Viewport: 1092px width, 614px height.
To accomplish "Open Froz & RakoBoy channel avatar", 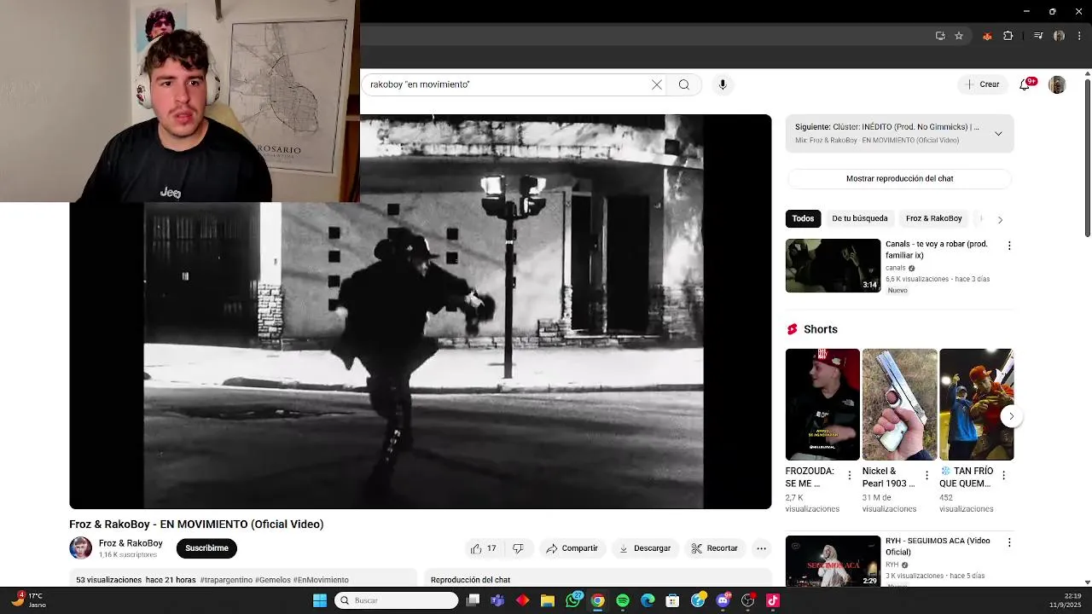I will 81,547.
